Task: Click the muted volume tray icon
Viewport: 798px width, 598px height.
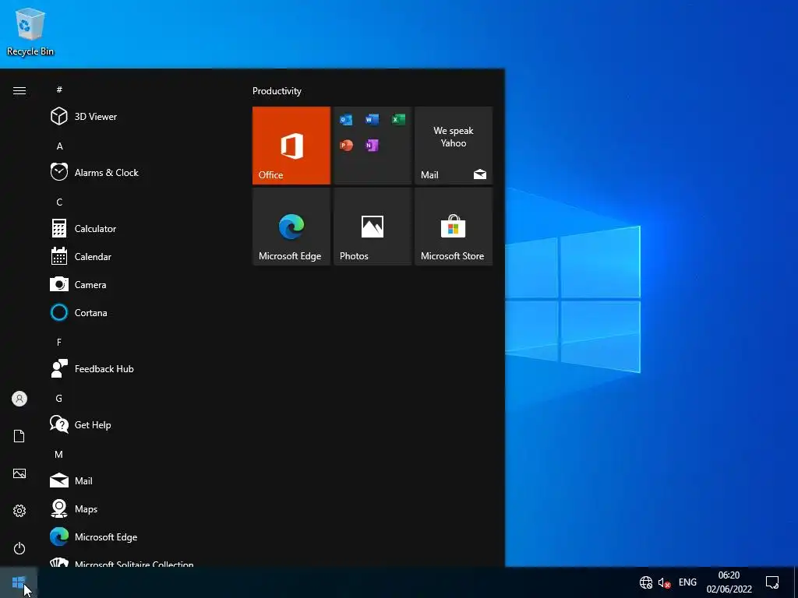Action: click(664, 582)
